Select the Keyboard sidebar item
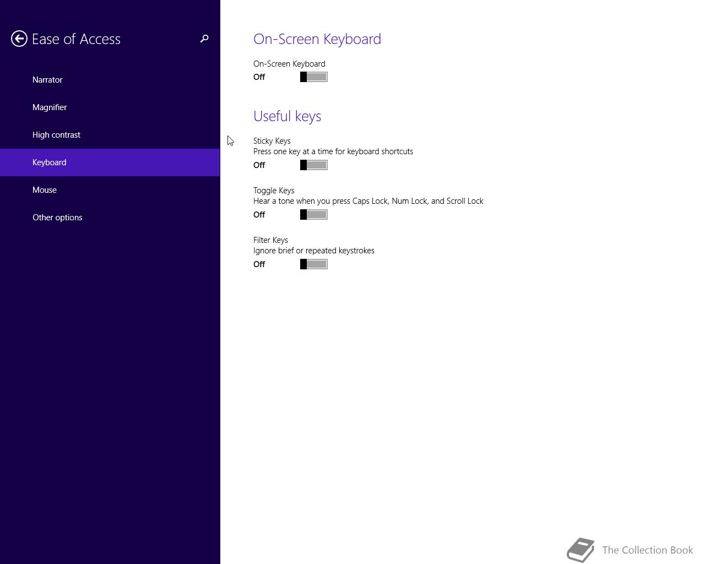The width and height of the screenshot is (705, 564). click(110, 162)
